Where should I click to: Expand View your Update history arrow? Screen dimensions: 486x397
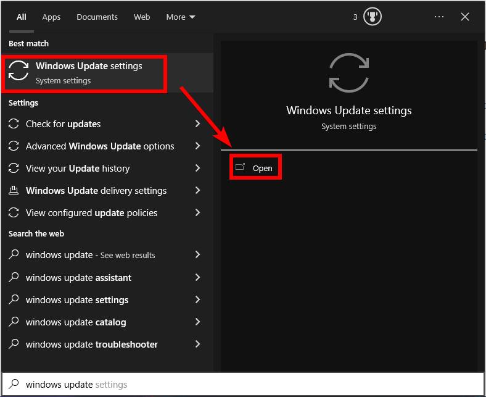[x=198, y=168]
